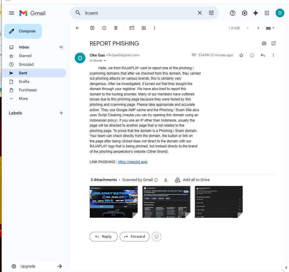Open toolbar More options three dots
Viewport: 289px width, 272px height.
click(x=154, y=28)
